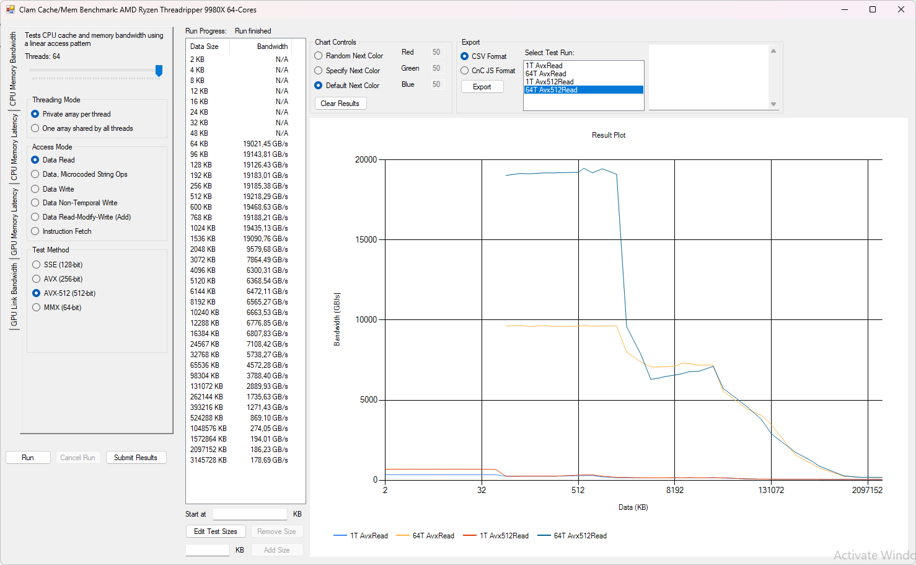Choose Data Non-Temporal Write mode

point(74,203)
